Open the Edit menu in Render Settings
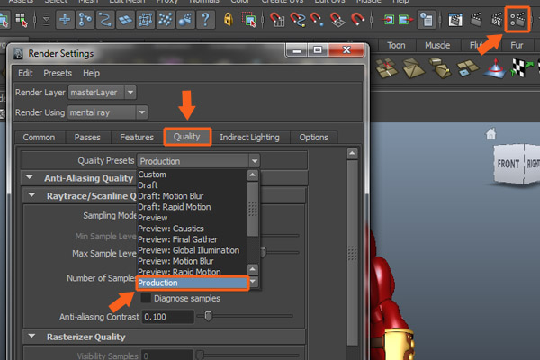The image size is (540, 360). click(25, 73)
